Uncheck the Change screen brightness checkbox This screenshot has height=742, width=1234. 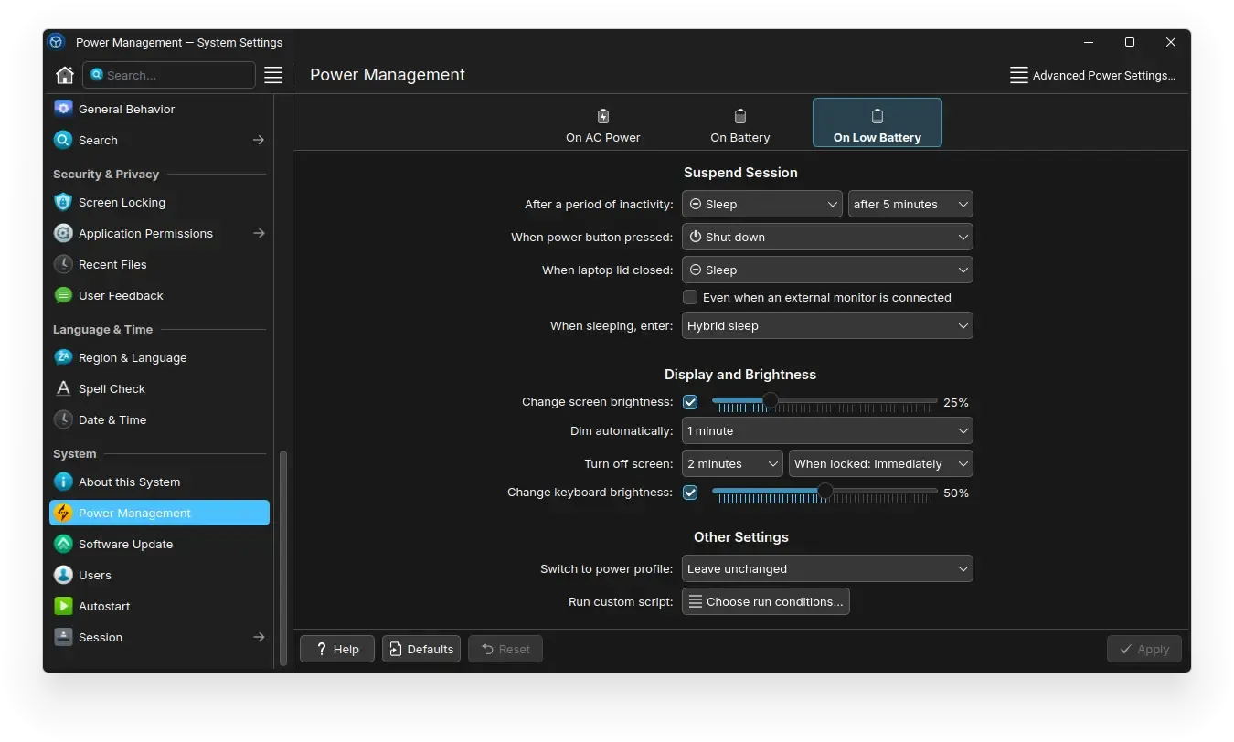(690, 402)
